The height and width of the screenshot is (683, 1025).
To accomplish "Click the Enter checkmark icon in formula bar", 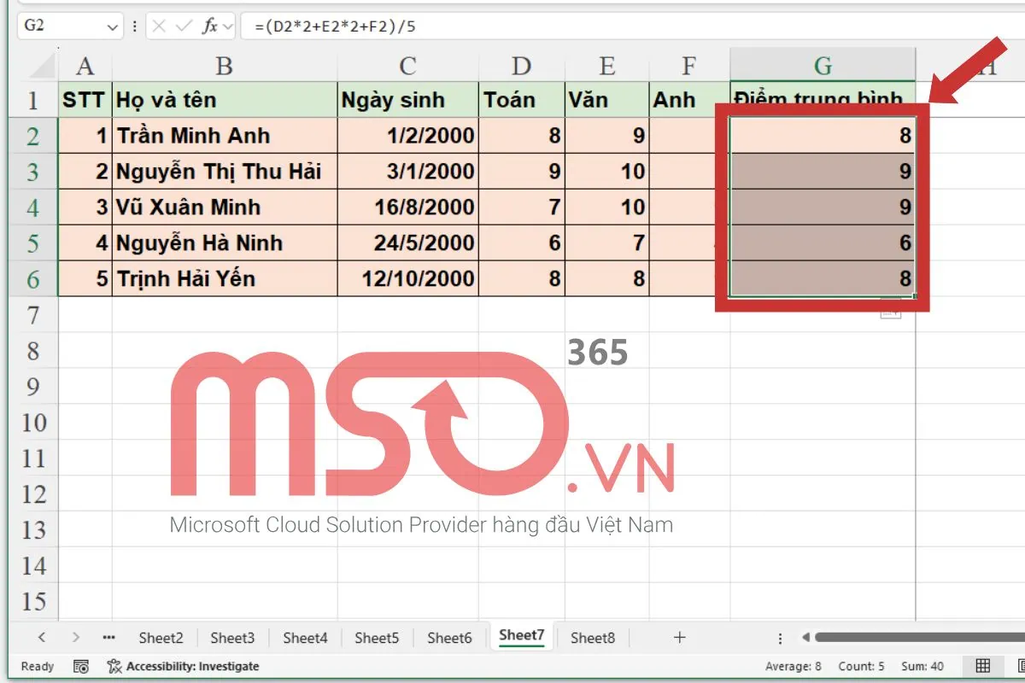I will coord(184,26).
